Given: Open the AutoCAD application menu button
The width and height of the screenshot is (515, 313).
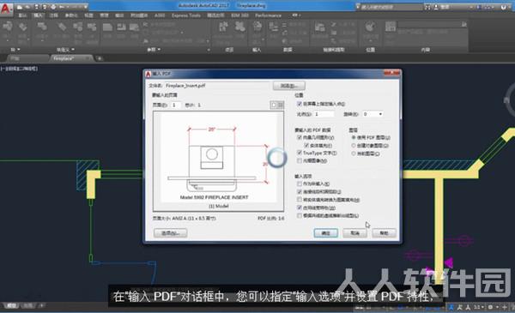Looking at the screenshot, I should pyautogui.click(x=6, y=9).
